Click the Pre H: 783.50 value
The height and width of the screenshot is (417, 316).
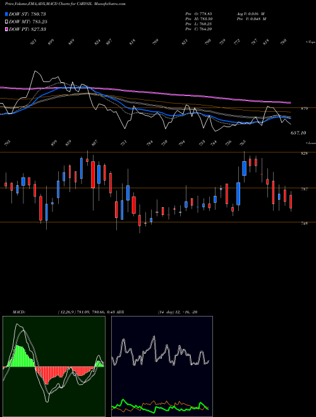198,19
